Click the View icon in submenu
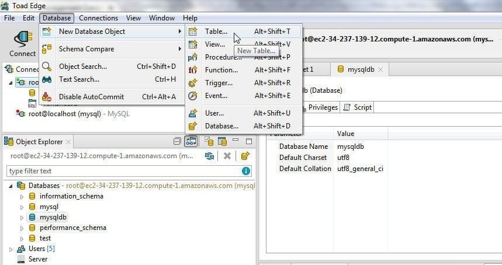The height and width of the screenshot is (265, 502). point(193,44)
